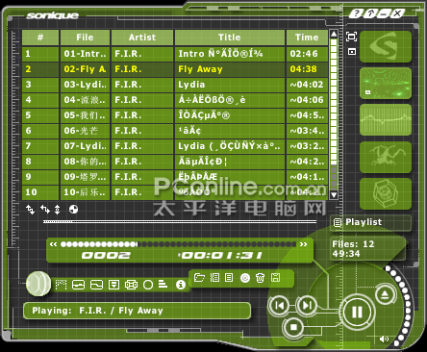Click the curved waveform box icon
Viewport: 427px width, 352px height.
96,285
